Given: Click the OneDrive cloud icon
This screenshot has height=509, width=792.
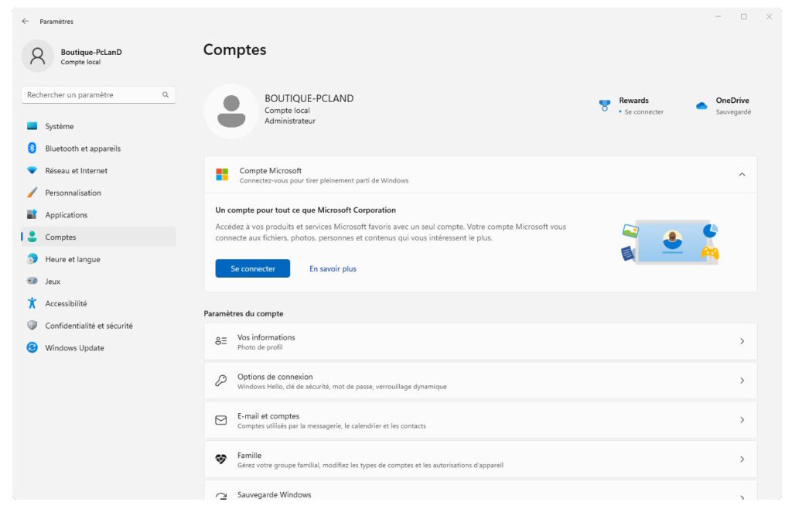Looking at the screenshot, I should click(701, 104).
